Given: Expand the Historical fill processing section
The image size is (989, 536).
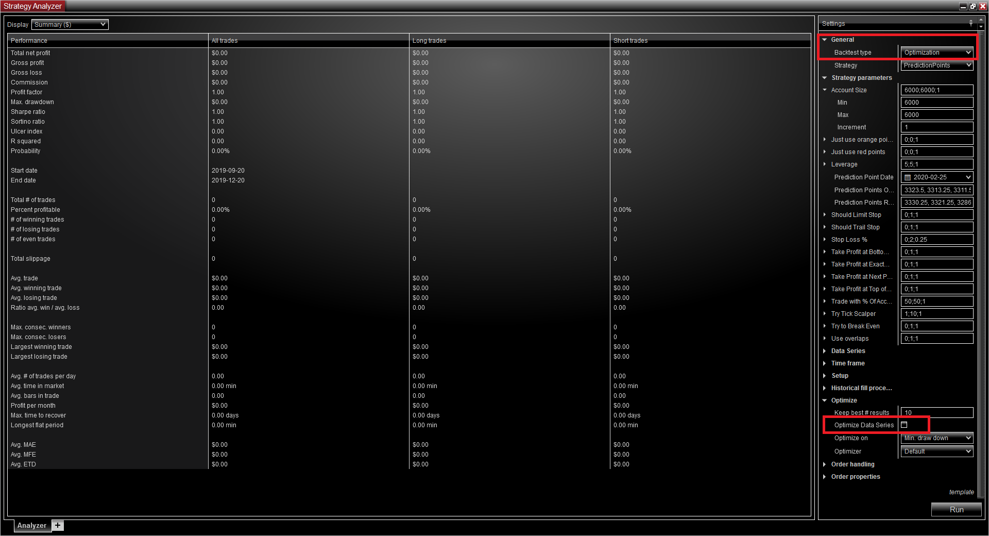Looking at the screenshot, I should 825,388.
